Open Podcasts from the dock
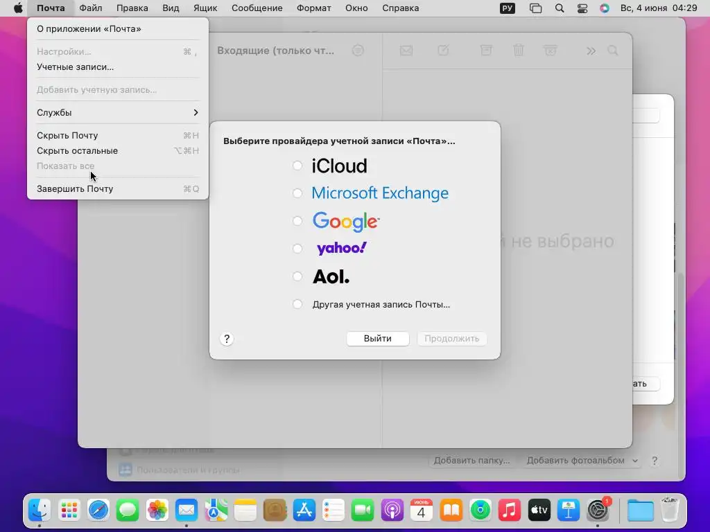This screenshot has width=710, height=532. click(392, 511)
